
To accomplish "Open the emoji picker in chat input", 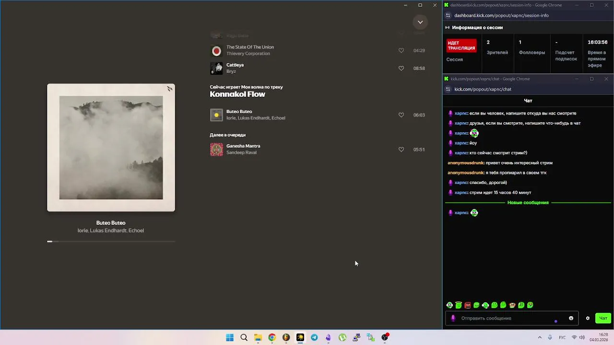I will (x=571, y=318).
